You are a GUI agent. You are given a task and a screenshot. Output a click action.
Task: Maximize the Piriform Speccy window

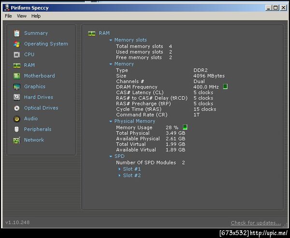coord(275,8)
